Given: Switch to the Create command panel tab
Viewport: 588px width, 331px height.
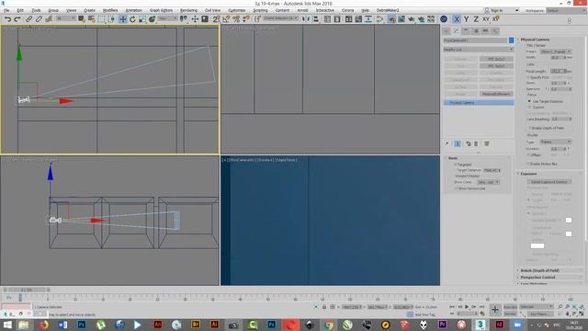Looking at the screenshot, I should [447, 31].
